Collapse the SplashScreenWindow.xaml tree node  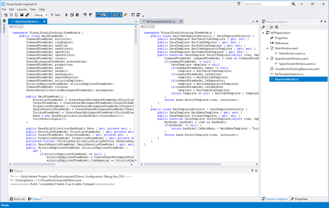[x=268, y=59]
